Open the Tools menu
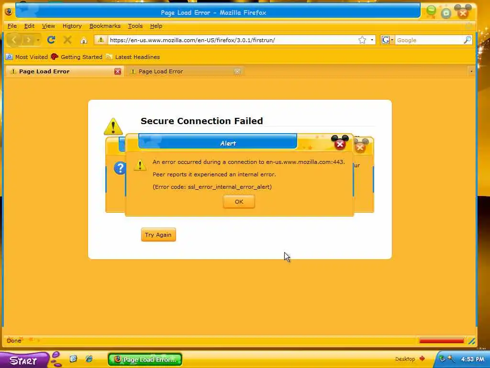This screenshot has height=368, width=490. pyautogui.click(x=135, y=26)
